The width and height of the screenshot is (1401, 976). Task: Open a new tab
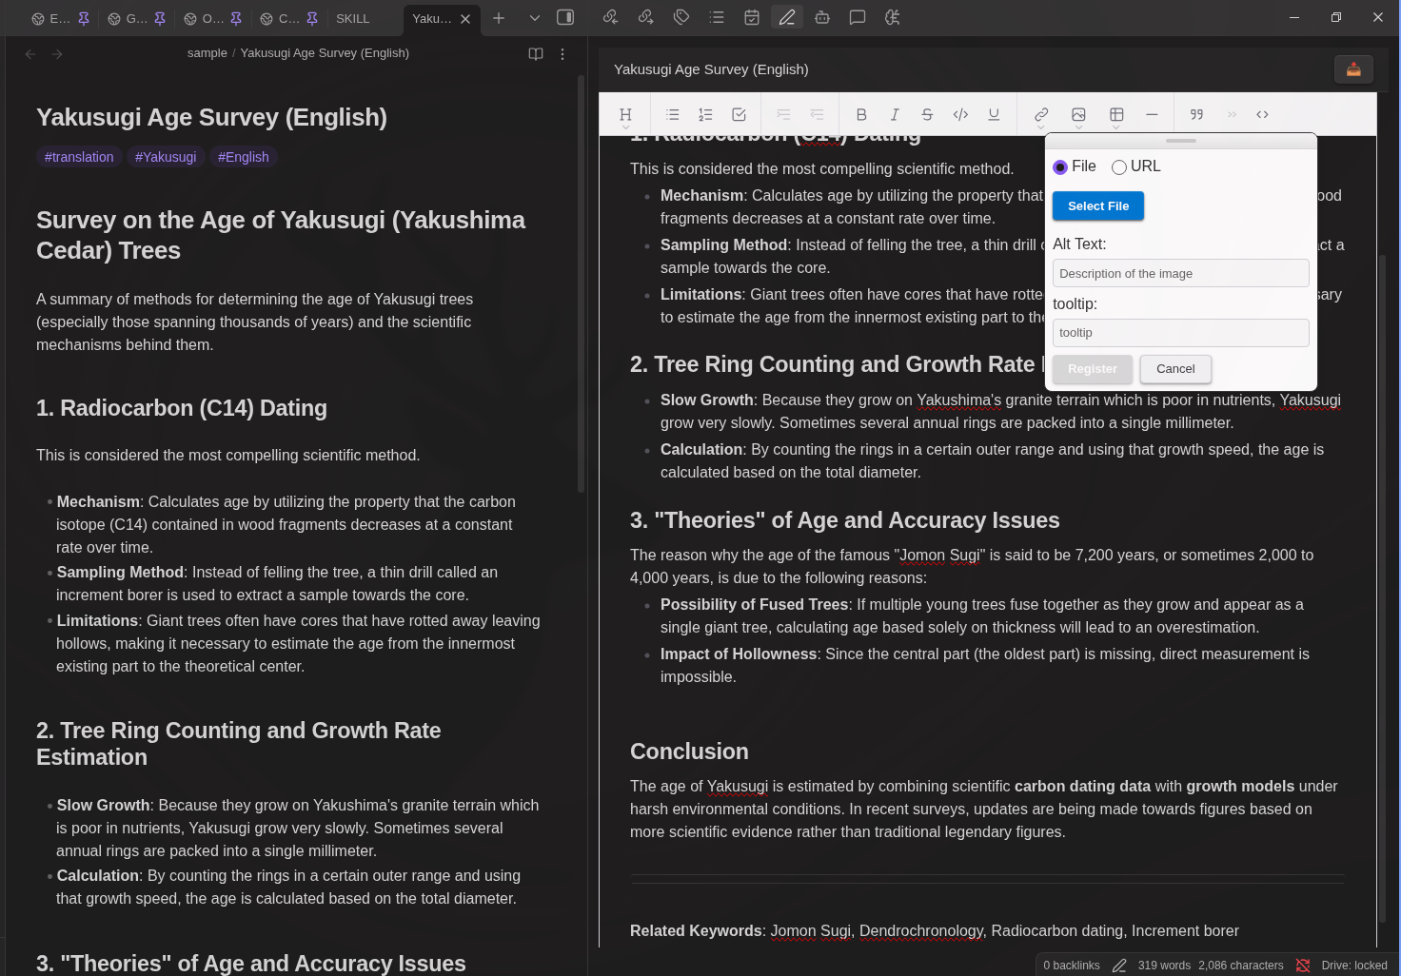(499, 18)
